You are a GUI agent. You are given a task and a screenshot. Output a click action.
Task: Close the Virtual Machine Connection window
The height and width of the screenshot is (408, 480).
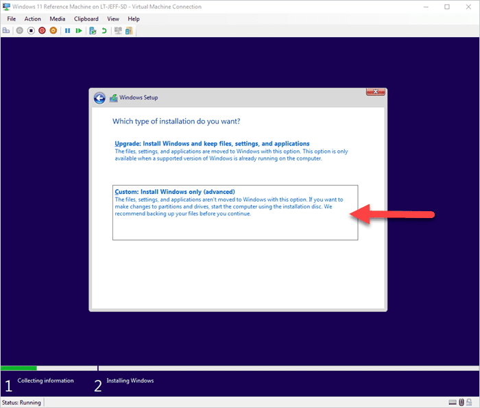468,7
